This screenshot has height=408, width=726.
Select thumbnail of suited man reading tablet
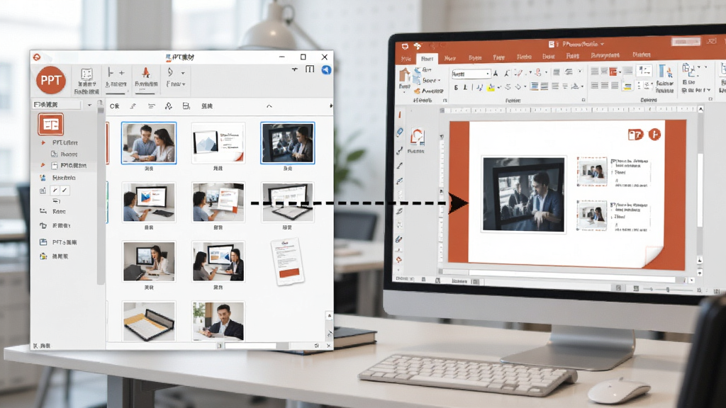coord(218,321)
